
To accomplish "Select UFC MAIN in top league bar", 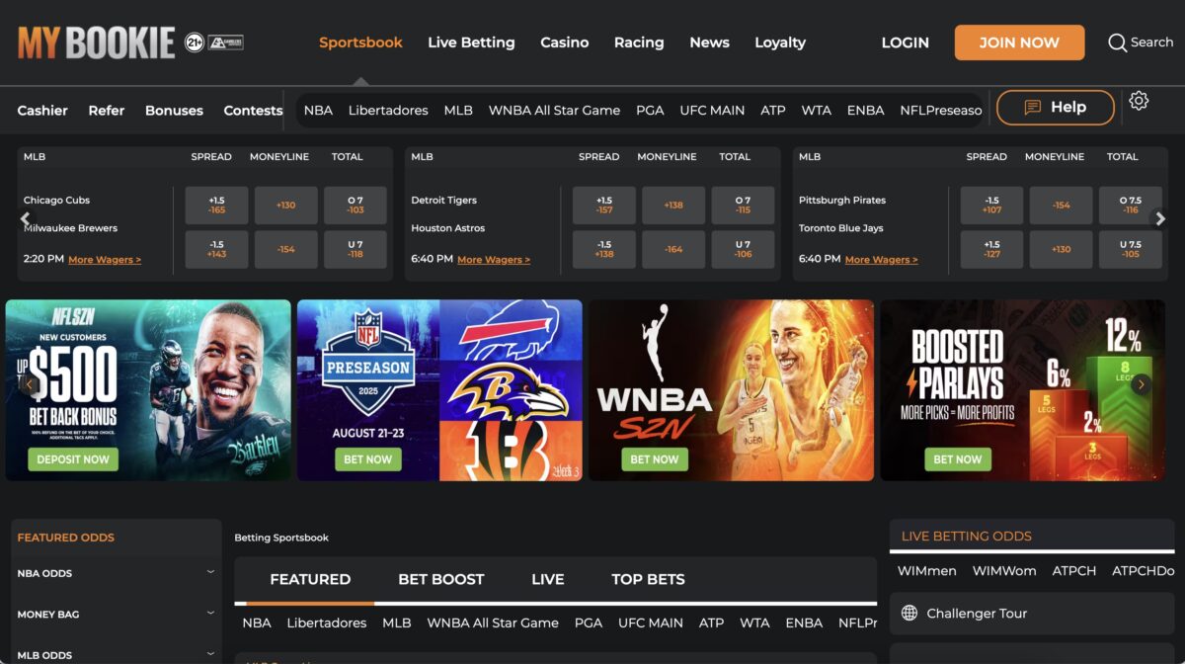I will coord(712,111).
